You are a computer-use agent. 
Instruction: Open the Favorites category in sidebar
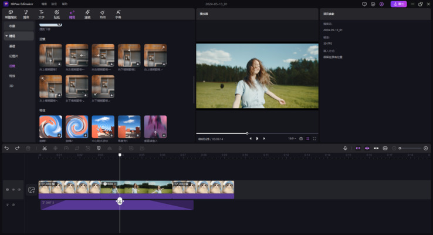point(19,26)
